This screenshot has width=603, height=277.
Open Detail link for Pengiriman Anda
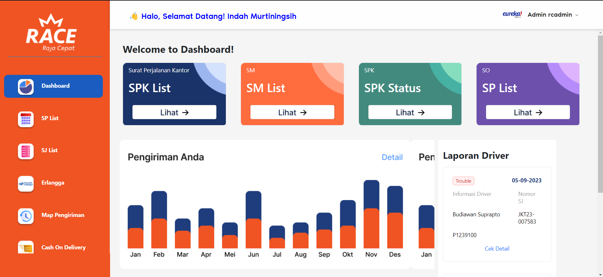click(x=392, y=157)
